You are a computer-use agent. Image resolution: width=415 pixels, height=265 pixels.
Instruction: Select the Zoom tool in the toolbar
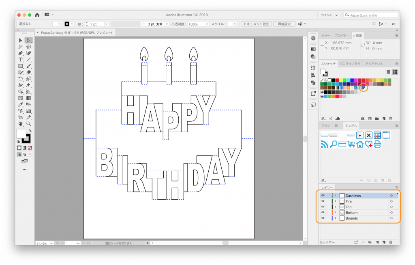[x=28, y=123]
